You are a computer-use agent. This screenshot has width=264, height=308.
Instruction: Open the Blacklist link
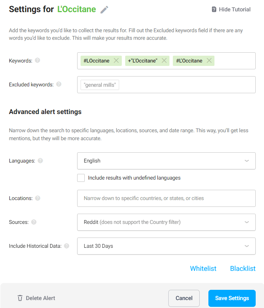pos(243,269)
